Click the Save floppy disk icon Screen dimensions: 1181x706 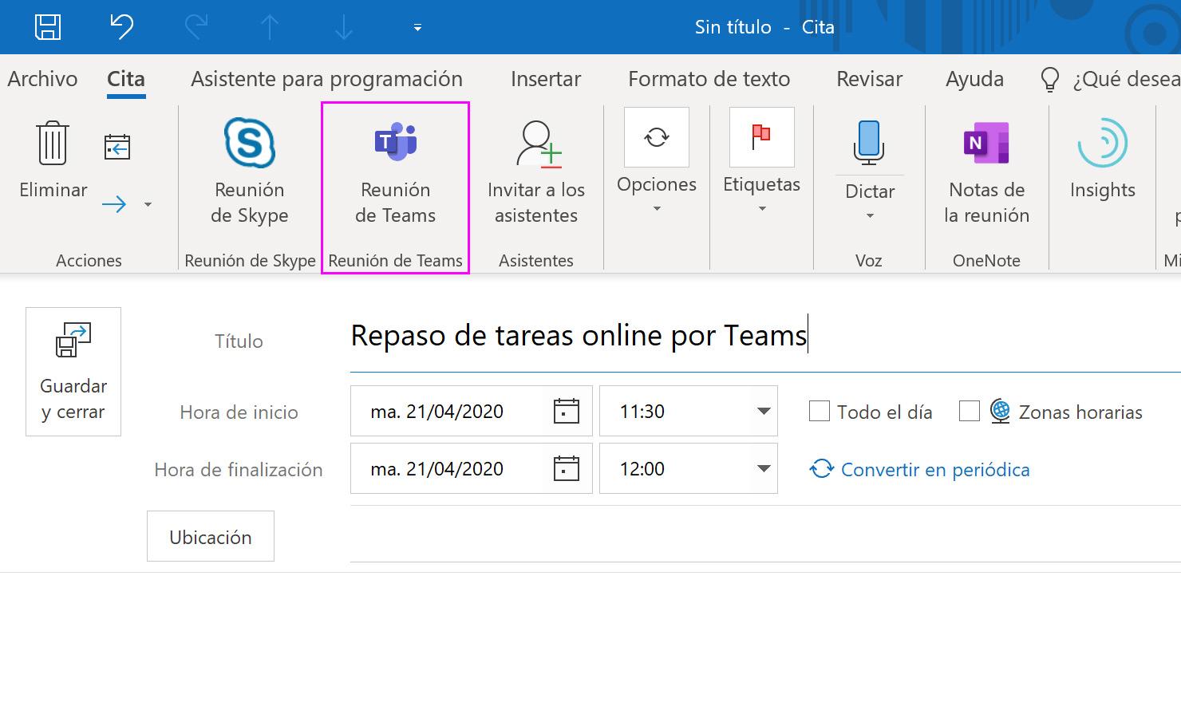click(x=48, y=27)
